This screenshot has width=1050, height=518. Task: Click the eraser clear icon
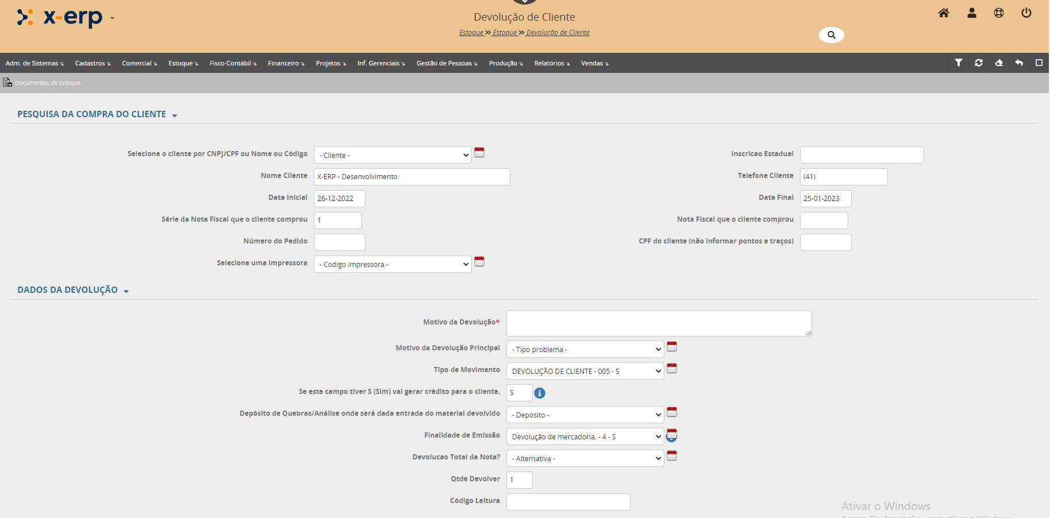[999, 63]
